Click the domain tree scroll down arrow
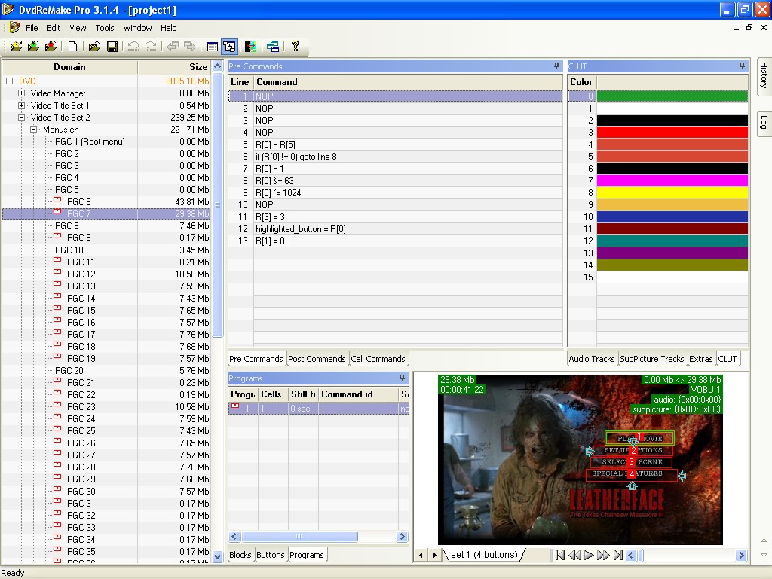Viewport: 772px width, 579px height. [217, 557]
